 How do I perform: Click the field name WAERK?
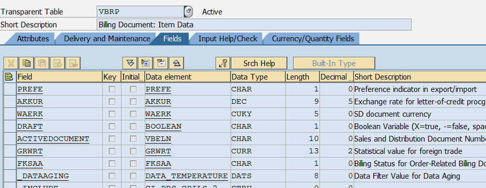[x=30, y=114]
